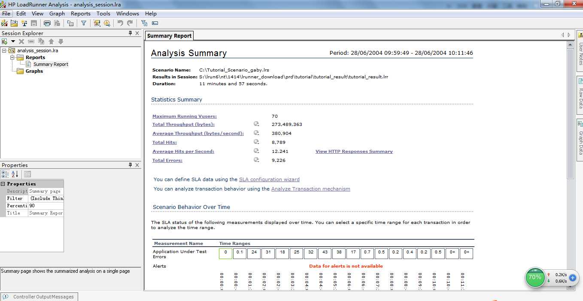
Task: Collapse the Reports folder node
Action: click(12, 57)
